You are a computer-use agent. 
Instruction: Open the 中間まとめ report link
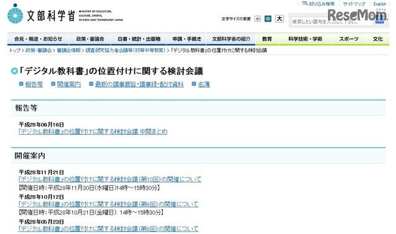pyautogui.click(x=93, y=132)
